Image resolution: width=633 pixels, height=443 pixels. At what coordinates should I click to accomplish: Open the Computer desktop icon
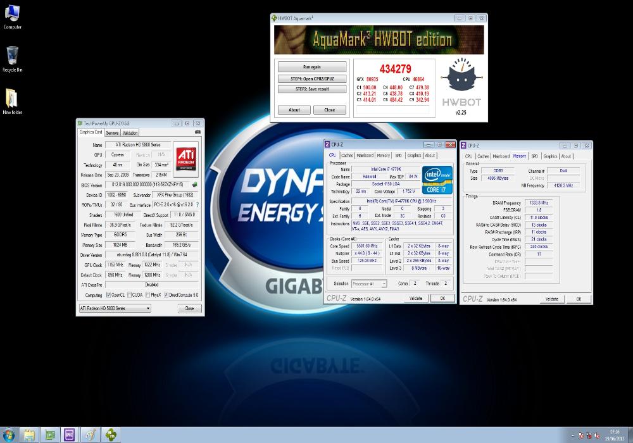[12, 16]
